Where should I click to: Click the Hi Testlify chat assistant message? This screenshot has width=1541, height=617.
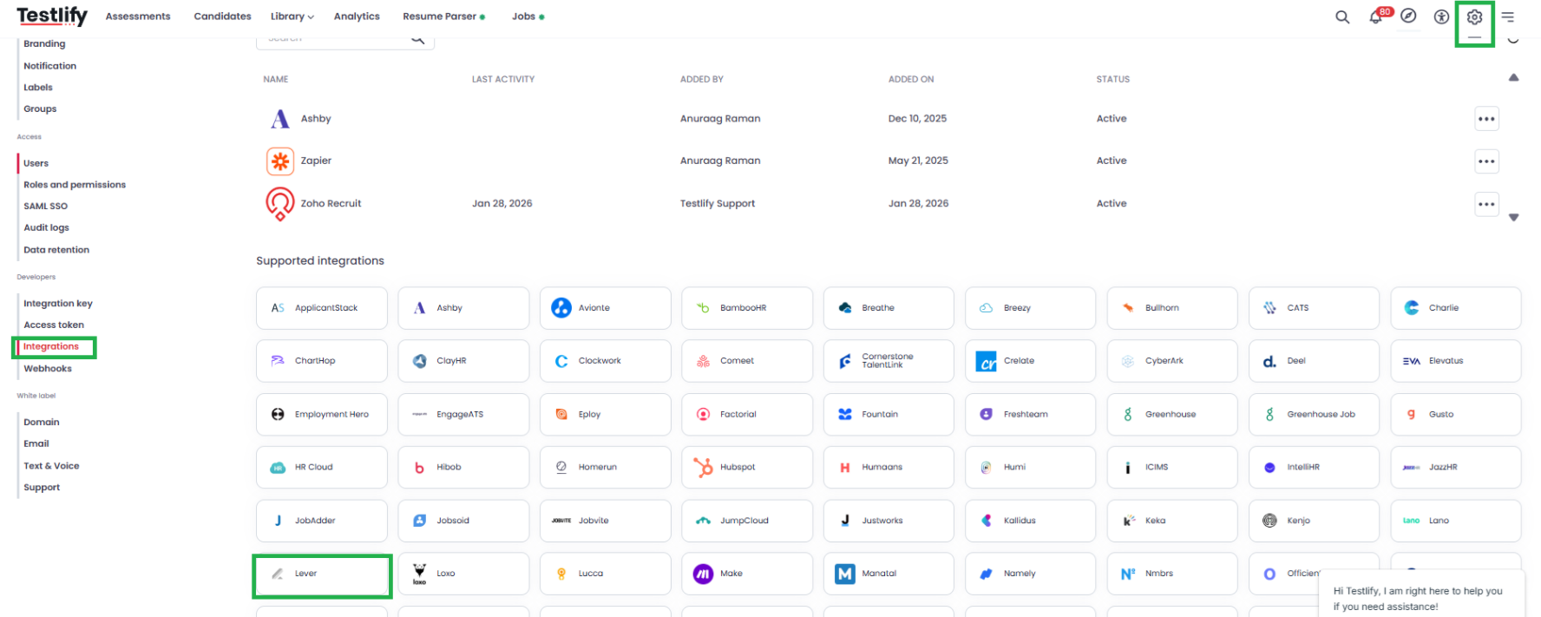tap(1421, 598)
